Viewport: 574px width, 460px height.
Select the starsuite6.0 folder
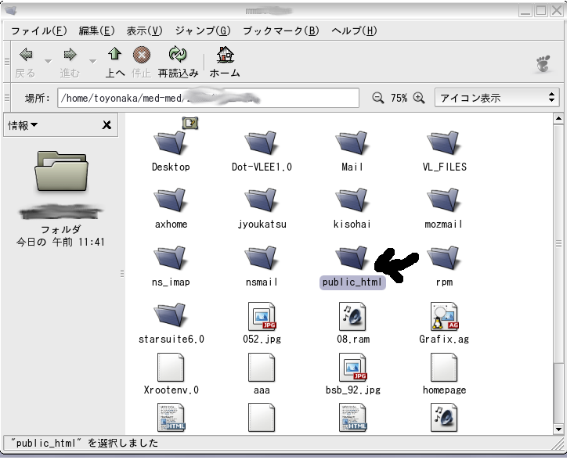(x=171, y=314)
